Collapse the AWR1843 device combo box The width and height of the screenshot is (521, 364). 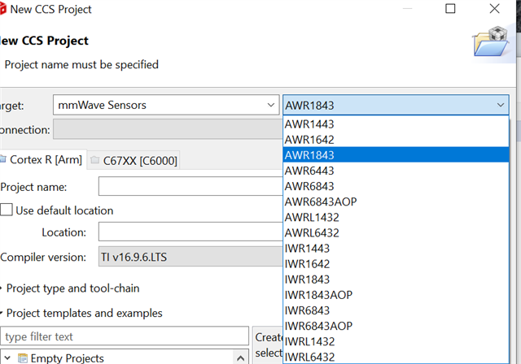[396, 105]
